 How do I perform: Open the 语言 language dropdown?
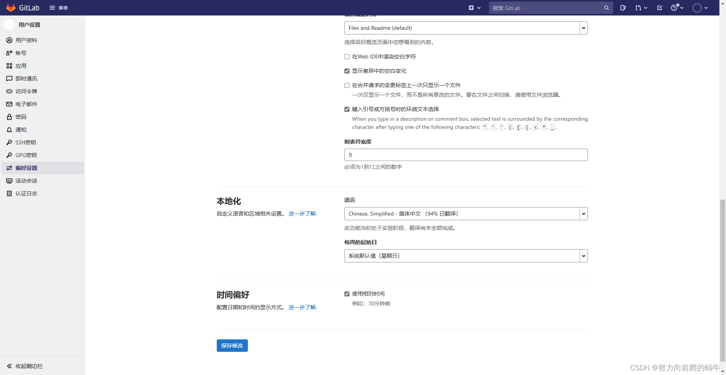pos(466,214)
